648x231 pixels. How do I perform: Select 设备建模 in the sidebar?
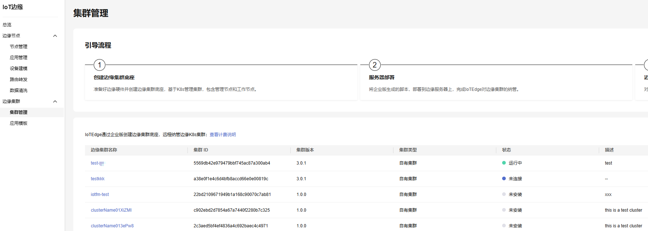[x=19, y=69]
